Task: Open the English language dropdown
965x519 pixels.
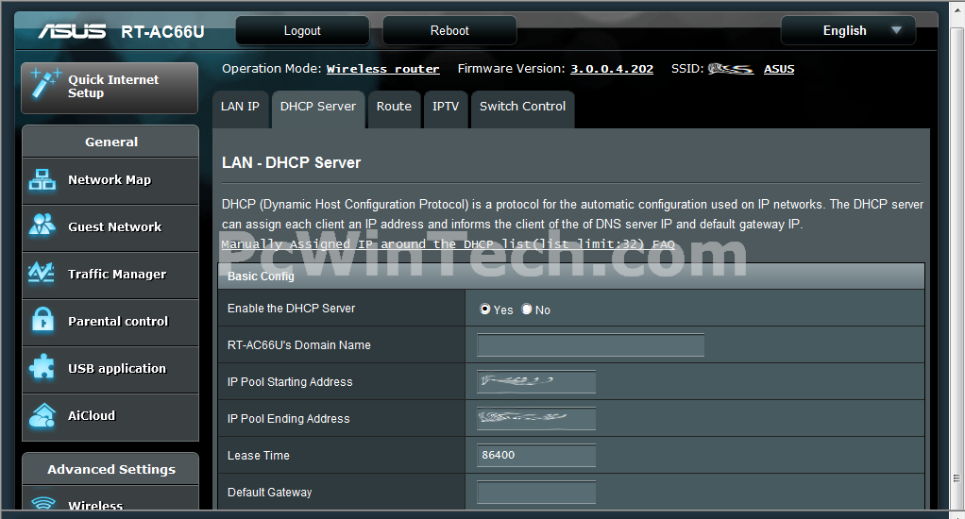Action: 848,31
